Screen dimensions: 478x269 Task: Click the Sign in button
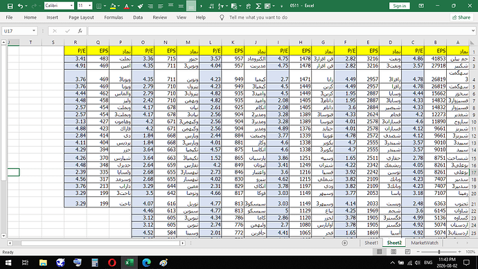399,6
